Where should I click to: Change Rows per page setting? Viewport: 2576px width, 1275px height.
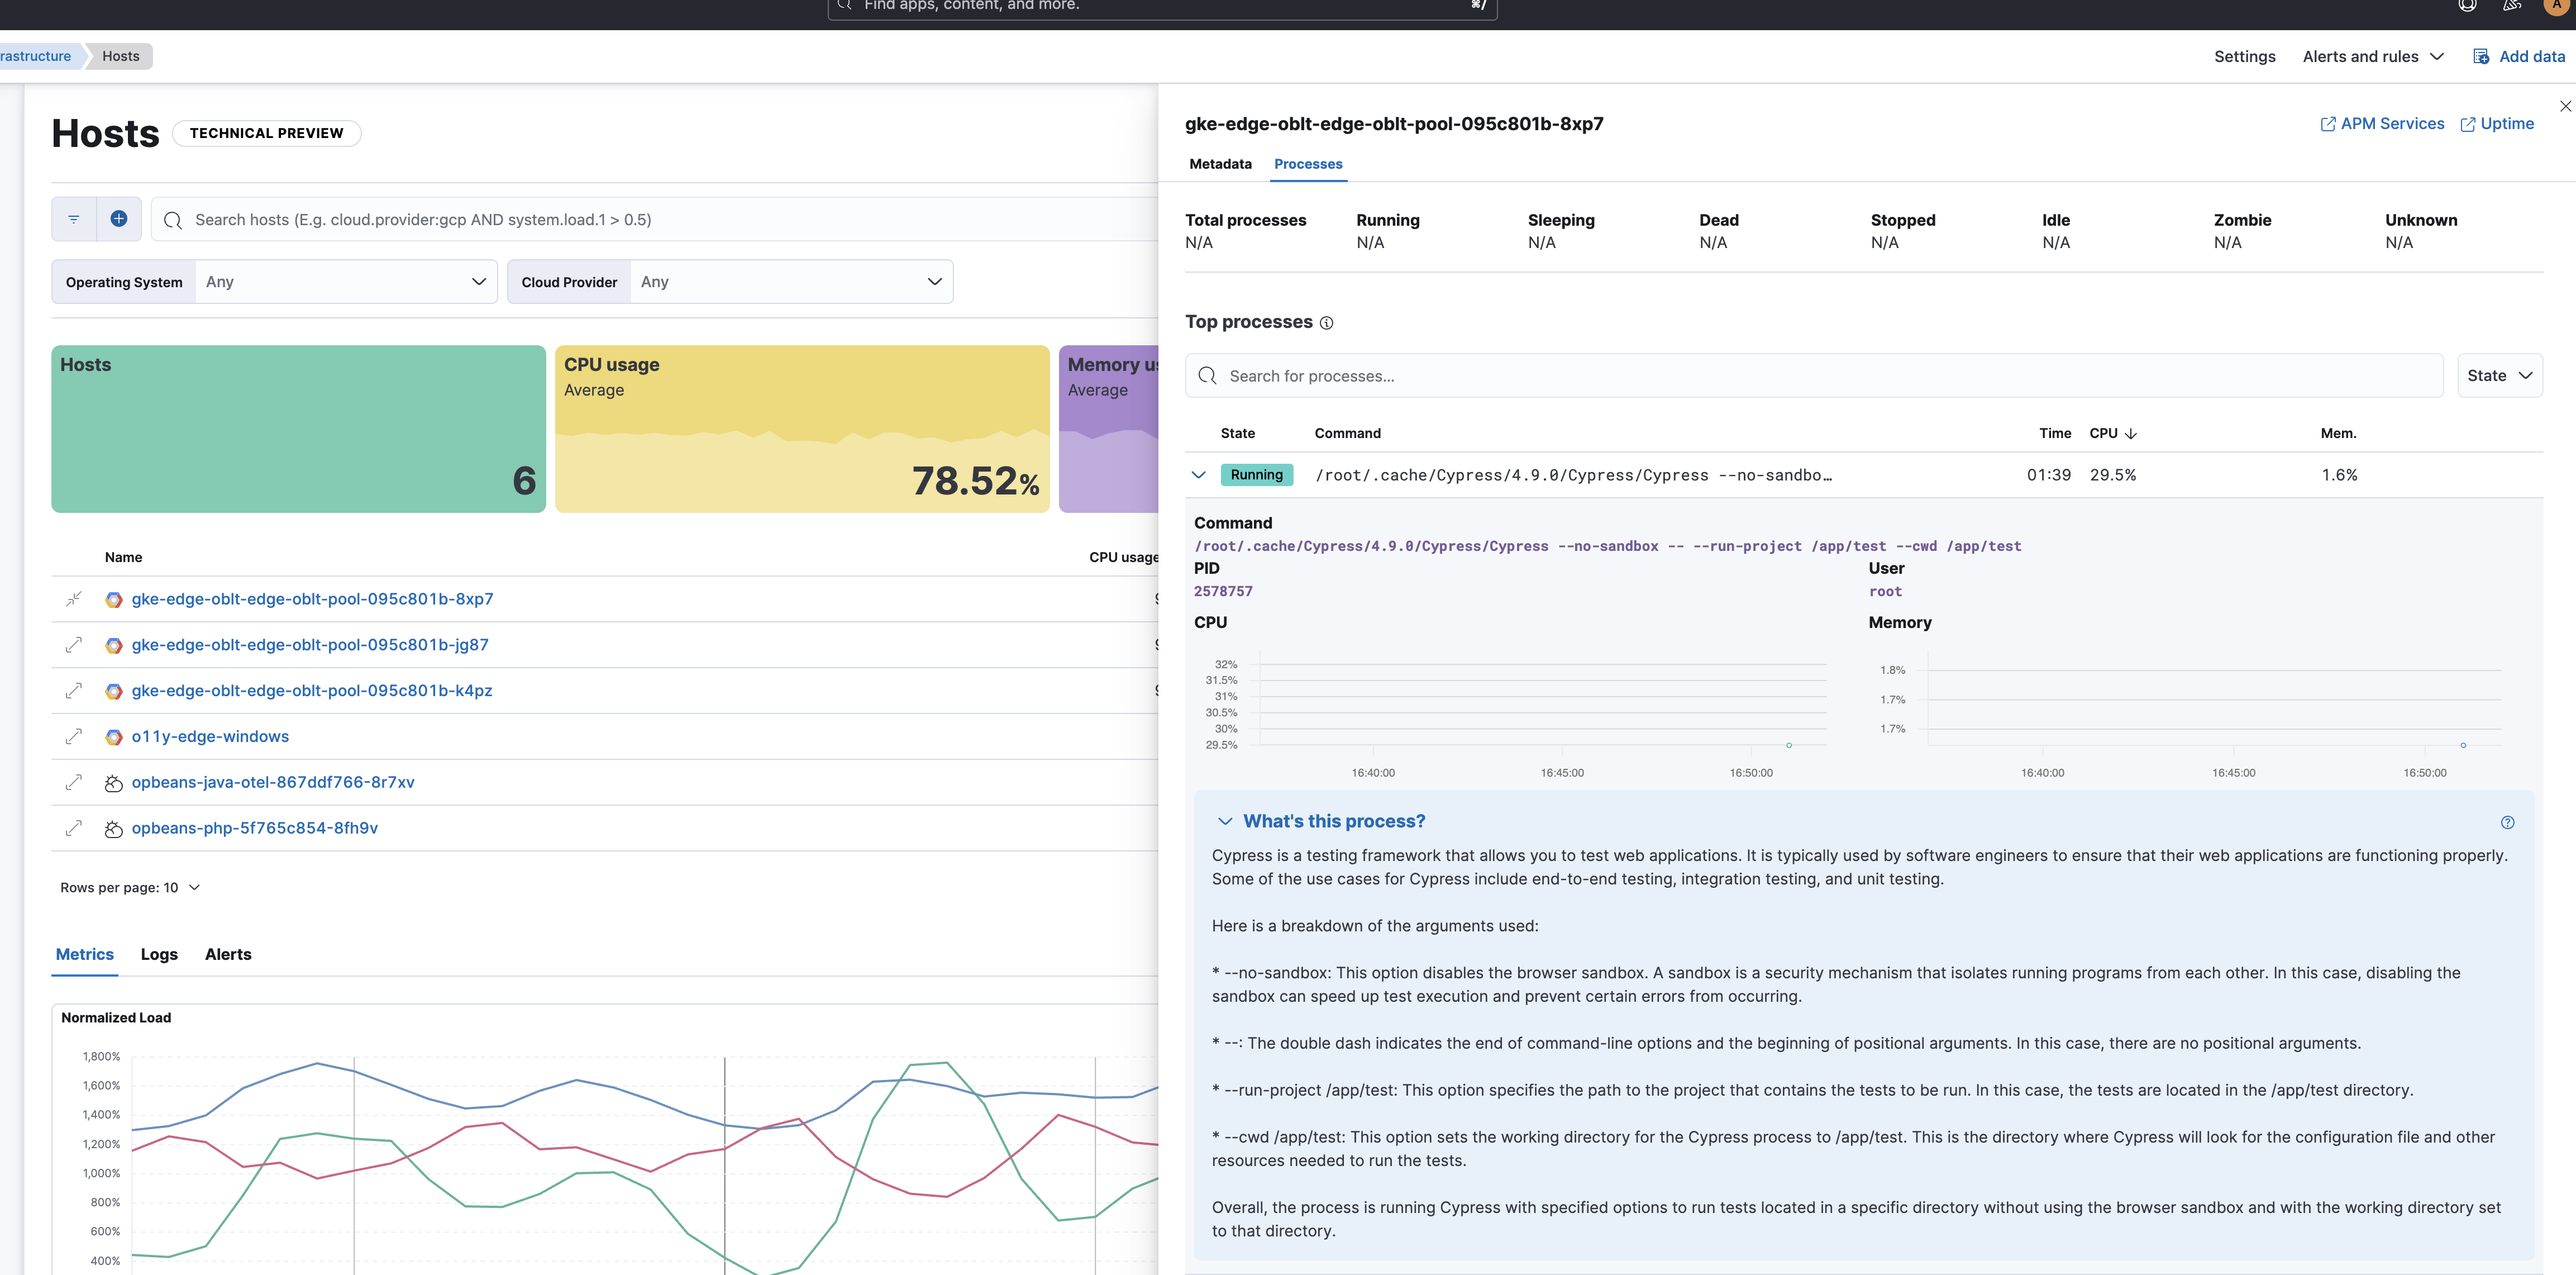pos(130,888)
